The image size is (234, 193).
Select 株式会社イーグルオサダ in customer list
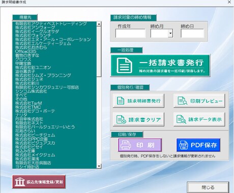click(x=54, y=31)
